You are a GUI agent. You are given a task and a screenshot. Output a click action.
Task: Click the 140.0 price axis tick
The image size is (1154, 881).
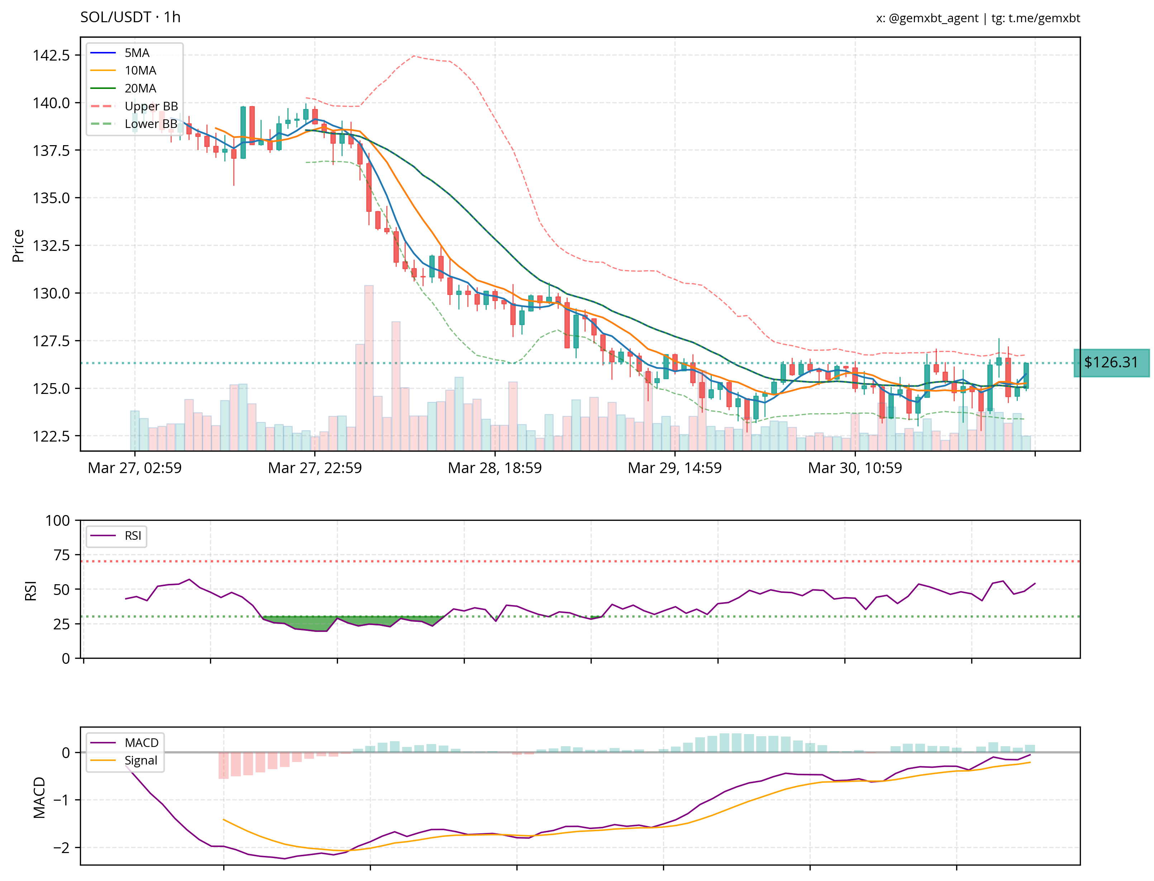pyautogui.click(x=51, y=103)
